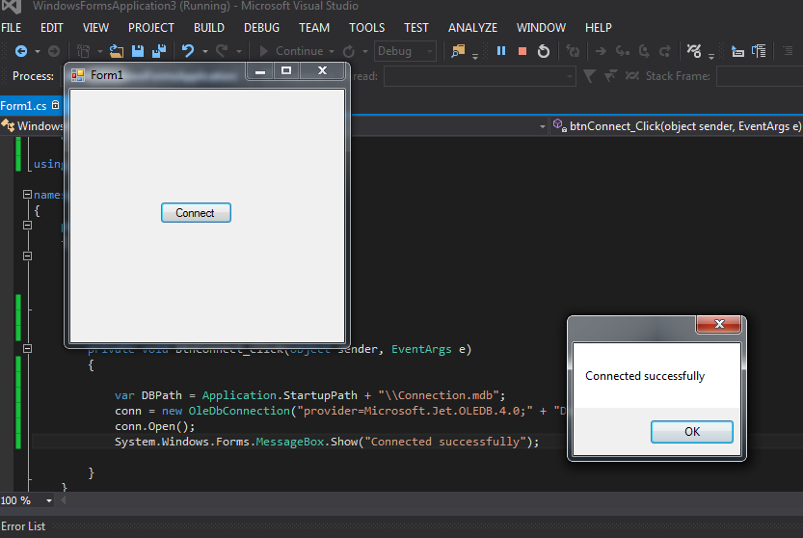Click the Step Out icon
803x538 pixels.
(665, 51)
